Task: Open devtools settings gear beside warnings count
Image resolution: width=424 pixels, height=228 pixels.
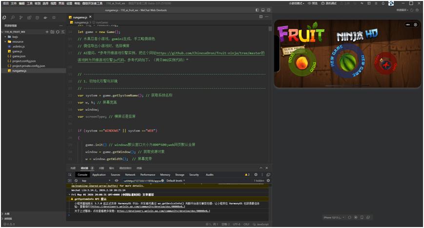Action: pyautogui.click(x=256, y=175)
